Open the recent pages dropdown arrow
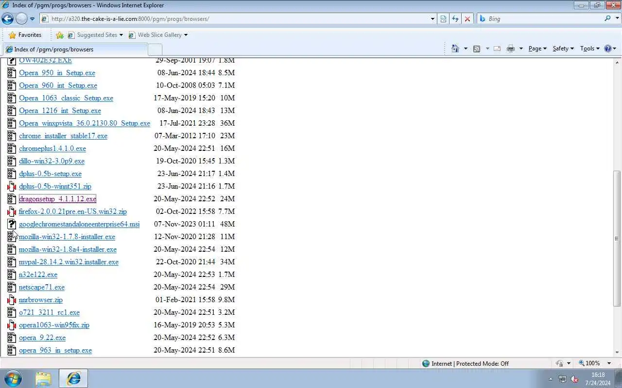The width and height of the screenshot is (622, 388). (32, 19)
